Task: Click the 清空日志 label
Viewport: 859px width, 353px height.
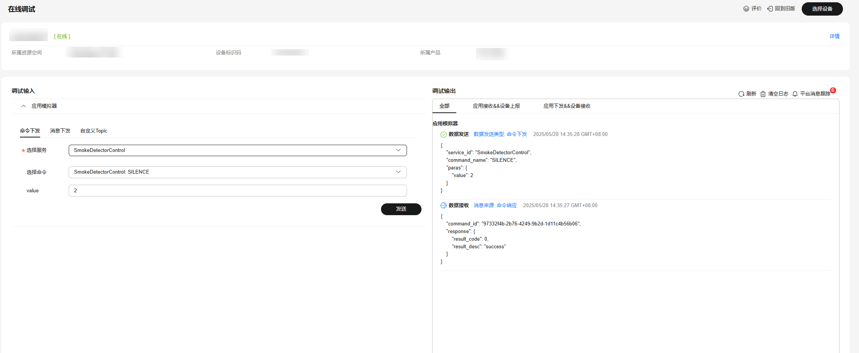Action: click(x=778, y=94)
